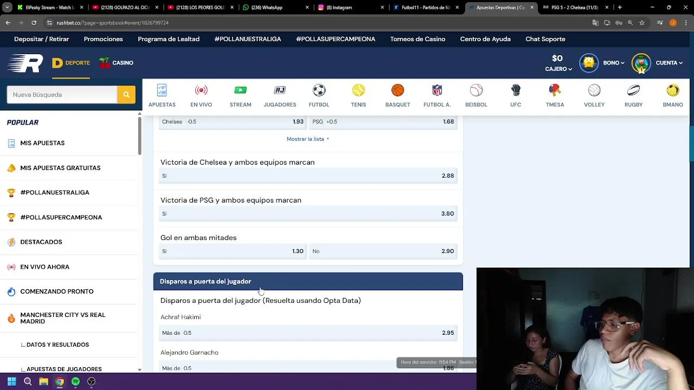The width and height of the screenshot is (694, 390).
Task: Collapse Disparos a puerta del jugador header
Action: point(308,281)
